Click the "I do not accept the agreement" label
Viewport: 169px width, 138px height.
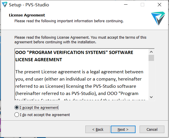coord(45,115)
